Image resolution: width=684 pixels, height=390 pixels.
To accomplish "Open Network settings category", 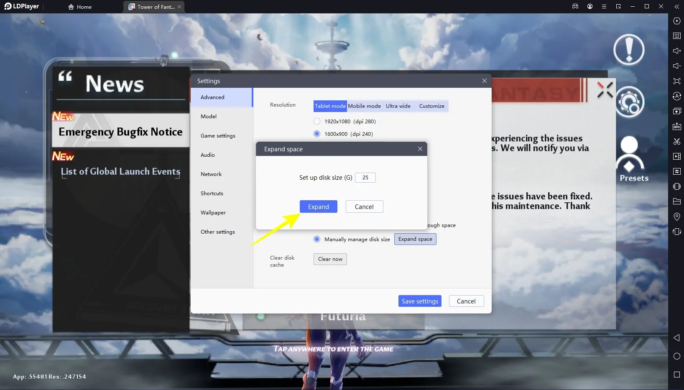I will pyautogui.click(x=221, y=174).
